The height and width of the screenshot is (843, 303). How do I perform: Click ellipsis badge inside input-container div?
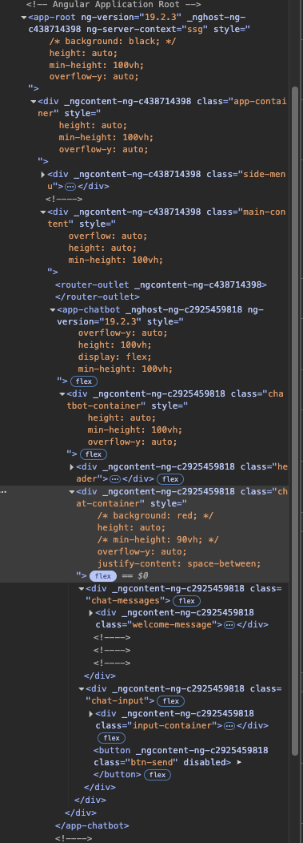pos(229,725)
